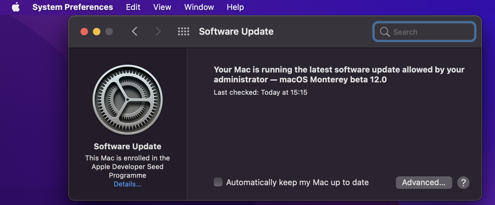Go back with the left chevron
The width and height of the screenshot is (495, 205).
tap(134, 31)
